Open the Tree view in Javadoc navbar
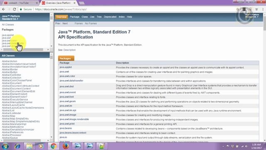Screen dimensions: 266x150 (99, 17)
